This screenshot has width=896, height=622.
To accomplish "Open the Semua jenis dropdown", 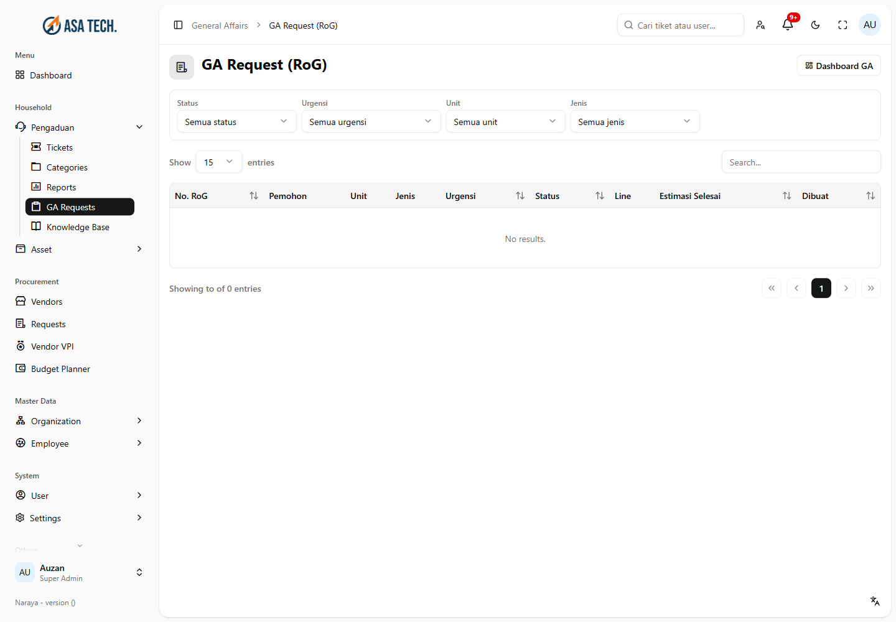I will tap(635, 122).
